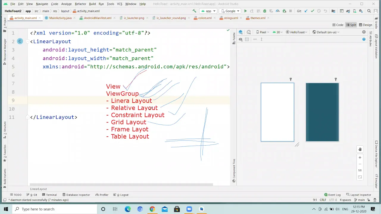This screenshot has width=381, height=214.
Task: Toggle view options eye icon in design toolbar
Action: coord(241,39)
